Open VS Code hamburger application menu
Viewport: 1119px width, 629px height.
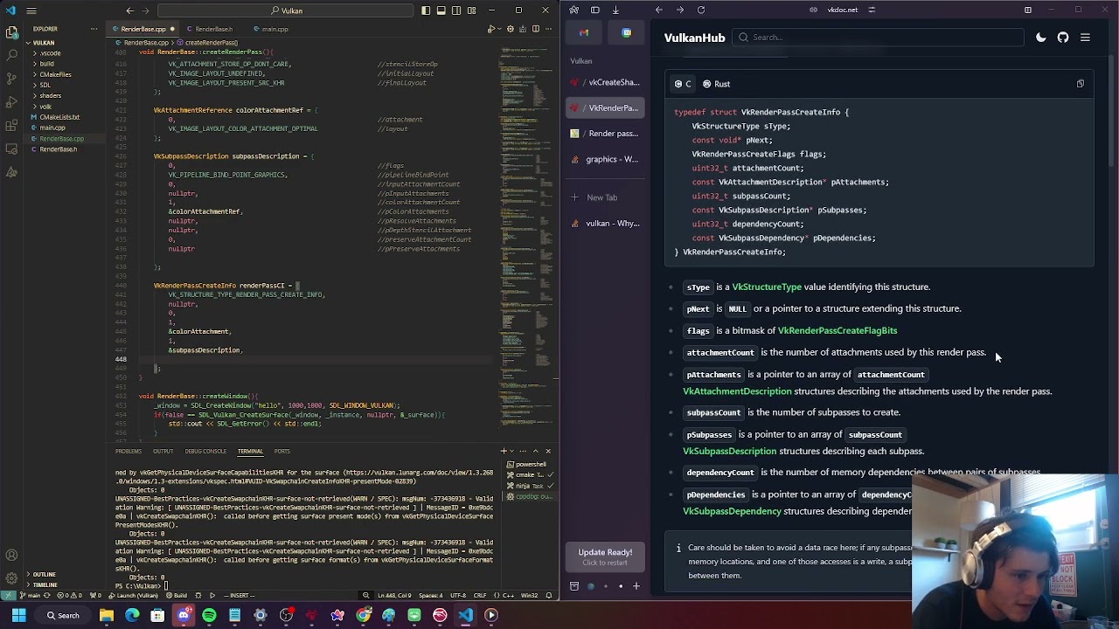[31, 10]
